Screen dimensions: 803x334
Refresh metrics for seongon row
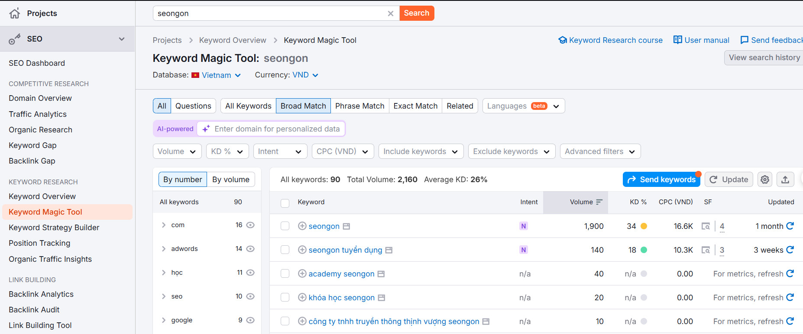(790, 226)
